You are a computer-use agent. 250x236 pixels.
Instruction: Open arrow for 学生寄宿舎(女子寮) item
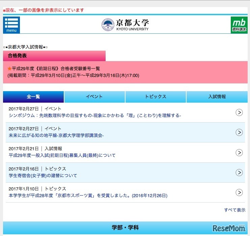pos(239,173)
